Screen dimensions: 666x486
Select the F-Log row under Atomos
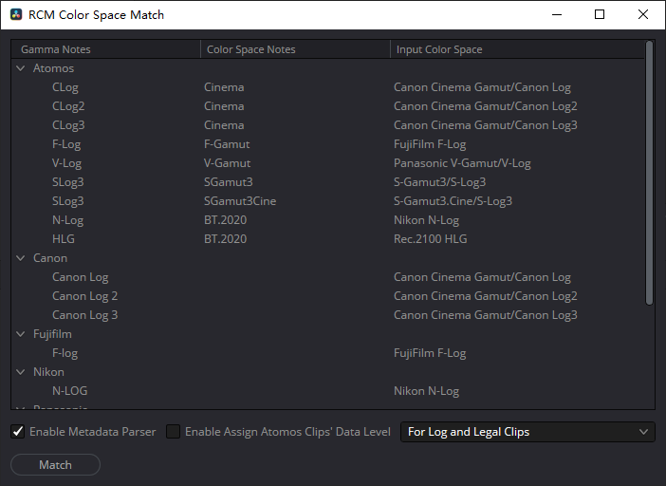coord(327,144)
